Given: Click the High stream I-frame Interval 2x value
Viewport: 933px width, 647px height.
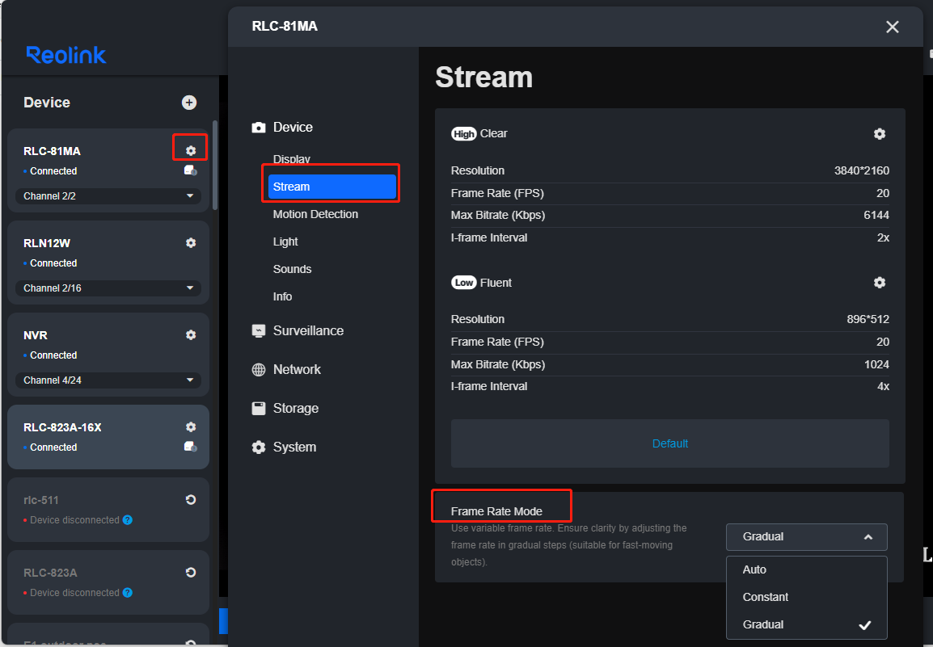Looking at the screenshot, I should tap(883, 237).
